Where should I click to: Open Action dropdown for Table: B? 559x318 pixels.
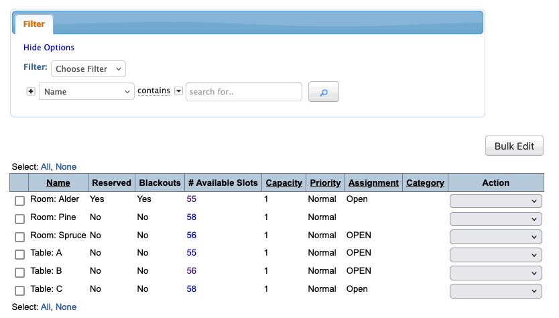pyautogui.click(x=495, y=272)
